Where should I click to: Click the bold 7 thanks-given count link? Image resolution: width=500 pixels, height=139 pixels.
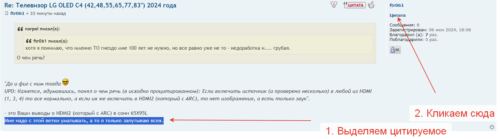(426, 35)
